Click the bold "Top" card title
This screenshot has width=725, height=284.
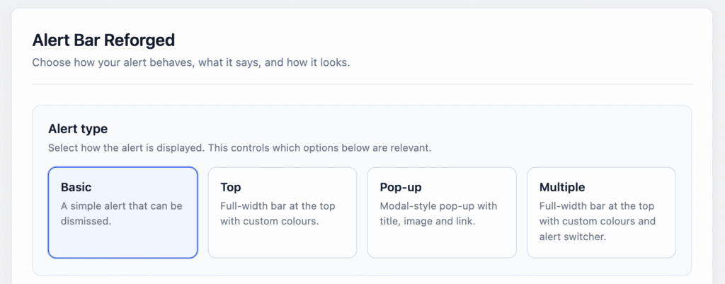click(231, 188)
